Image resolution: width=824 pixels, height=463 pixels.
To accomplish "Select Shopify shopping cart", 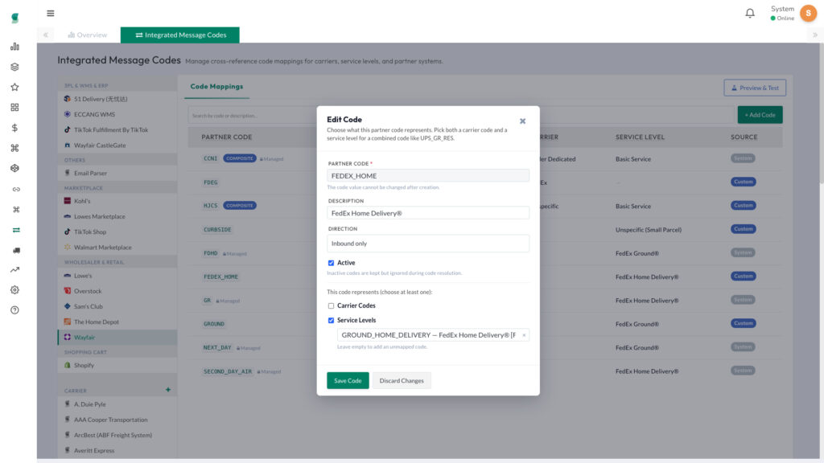I will coord(117,366).
